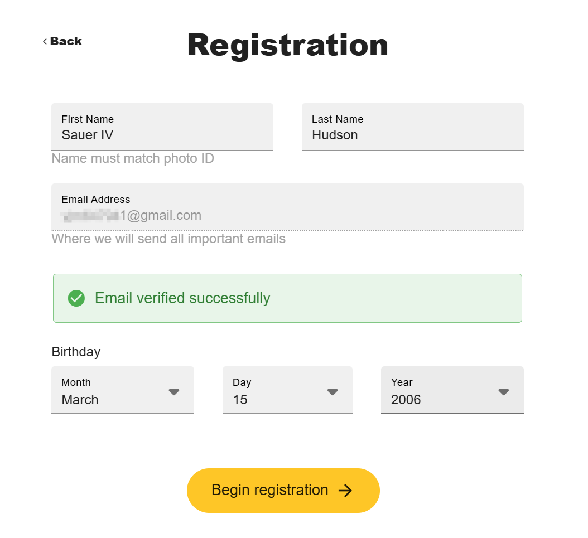
Task: Click the Year dropdown arrow icon
Action: (x=504, y=392)
